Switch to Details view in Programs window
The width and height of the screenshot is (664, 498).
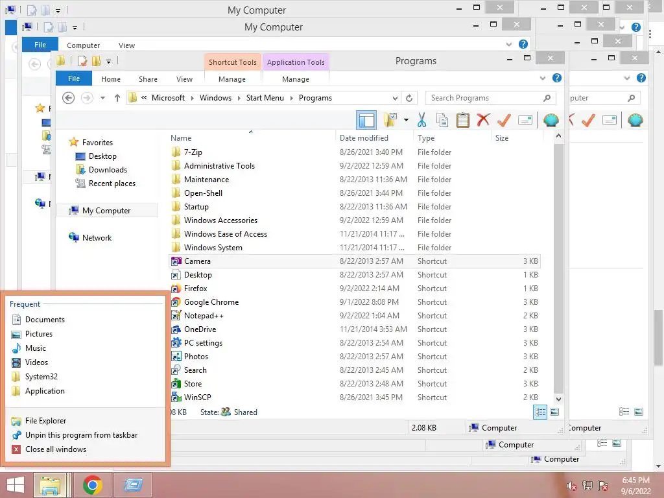[x=540, y=412]
